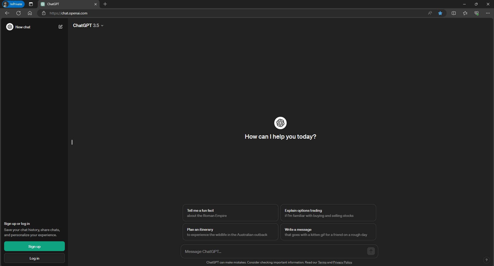Open the help question mark icon
Viewport: 494px width, 266px height.
click(x=486, y=260)
